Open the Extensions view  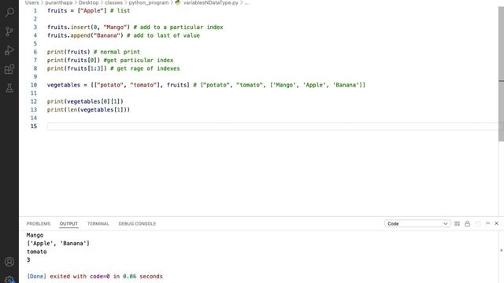pyautogui.click(x=9, y=69)
